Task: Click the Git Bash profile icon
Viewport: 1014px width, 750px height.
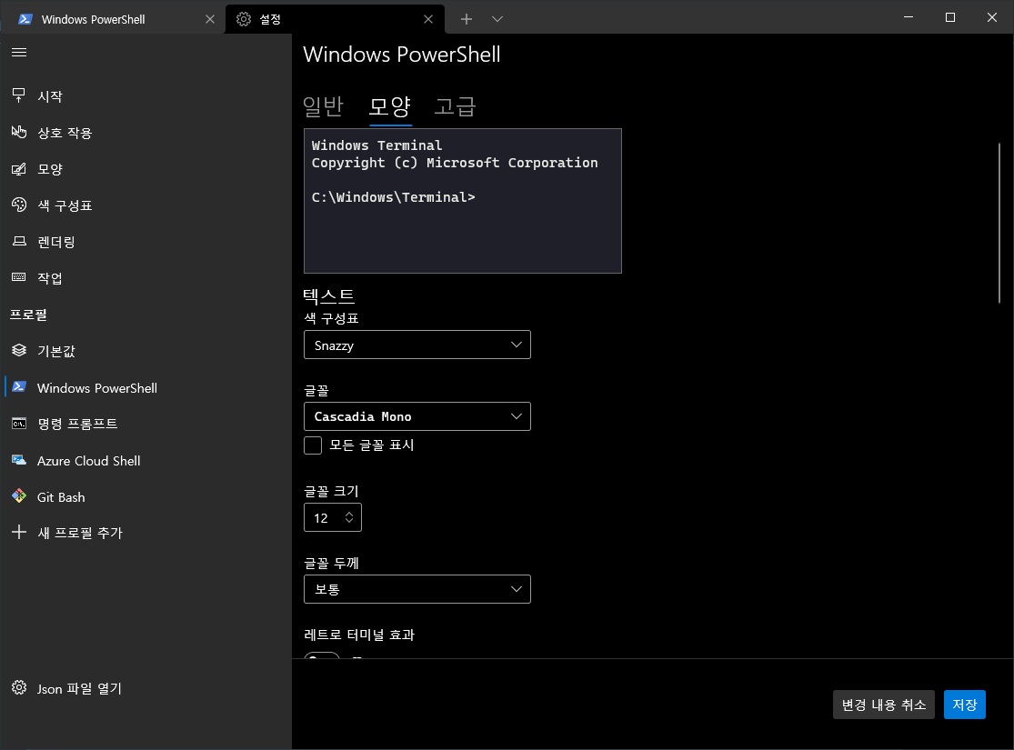Action: [x=19, y=496]
